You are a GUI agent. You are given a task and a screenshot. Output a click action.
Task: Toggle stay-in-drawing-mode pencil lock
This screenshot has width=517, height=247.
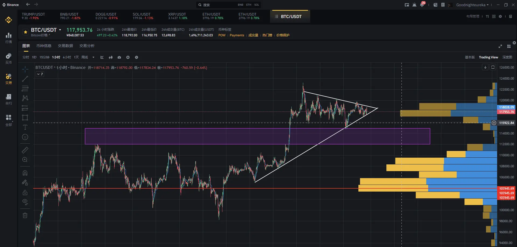tap(25, 183)
